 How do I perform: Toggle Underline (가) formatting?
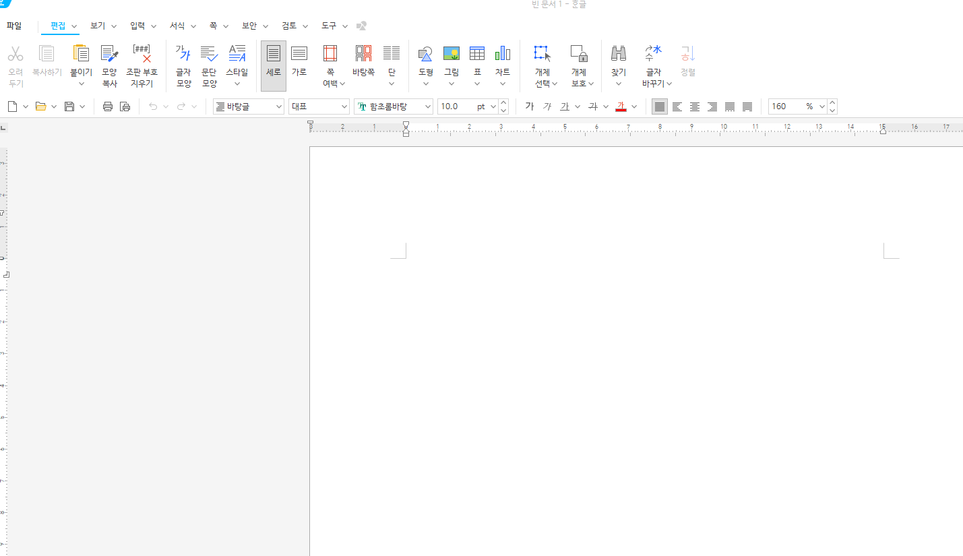tap(565, 106)
